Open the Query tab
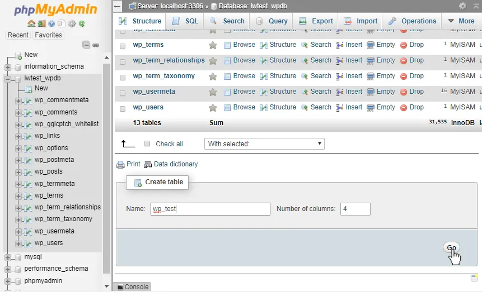Viewport: 482px width, 292px height. pyautogui.click(x=272, y=21)
